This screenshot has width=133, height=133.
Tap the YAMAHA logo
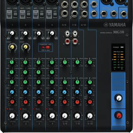pyautogui.click(x=115, y=25)
